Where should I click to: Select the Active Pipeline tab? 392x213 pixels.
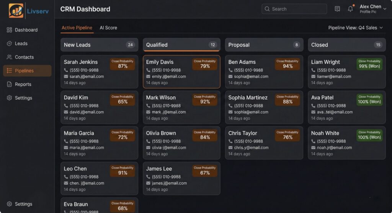pyautogui.click(x=77, y=28)
